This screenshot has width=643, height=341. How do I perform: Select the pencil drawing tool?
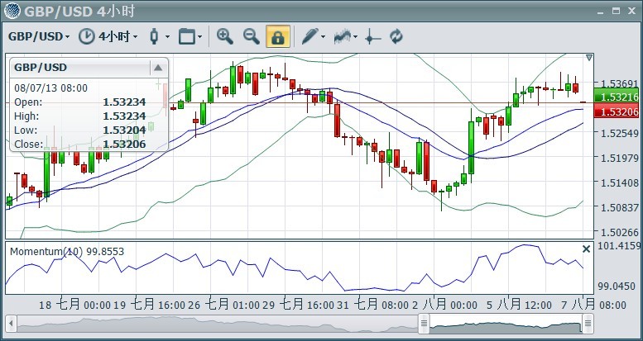pyautogui.click(x=310, y=36)
